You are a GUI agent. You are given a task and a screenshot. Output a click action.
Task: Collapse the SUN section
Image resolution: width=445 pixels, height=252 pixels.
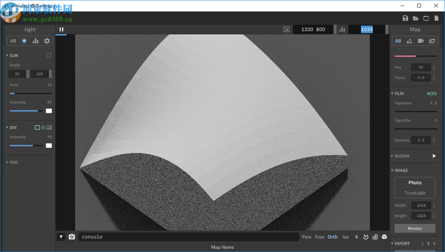coord(12,55)
